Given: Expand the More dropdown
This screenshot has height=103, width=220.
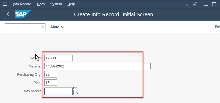Looking at the screenshot, I should click(x=57, y=27).
